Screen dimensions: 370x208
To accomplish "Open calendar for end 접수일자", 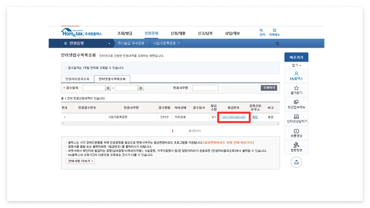I will [141, 88].
